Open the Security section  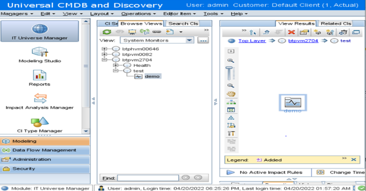(x=45, y=169)
